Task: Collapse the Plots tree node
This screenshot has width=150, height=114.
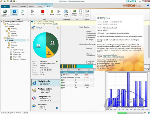Action: click(x=7, y=47)
